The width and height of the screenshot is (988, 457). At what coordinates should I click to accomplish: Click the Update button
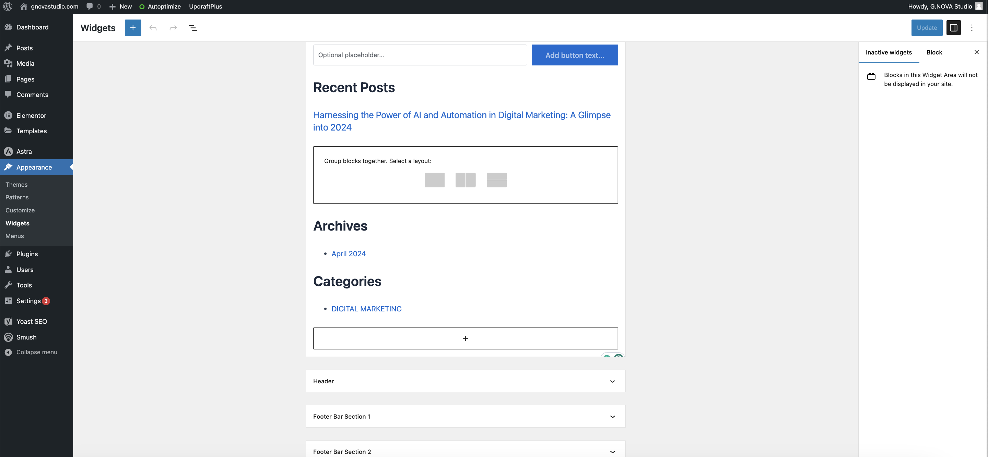tap(926, 28)
